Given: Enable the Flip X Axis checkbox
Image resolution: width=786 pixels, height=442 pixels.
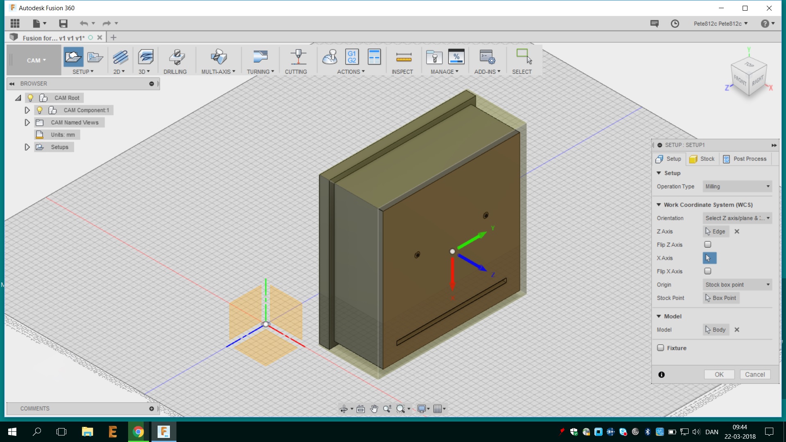Looking at the screenshot, I should click(707, 271).
